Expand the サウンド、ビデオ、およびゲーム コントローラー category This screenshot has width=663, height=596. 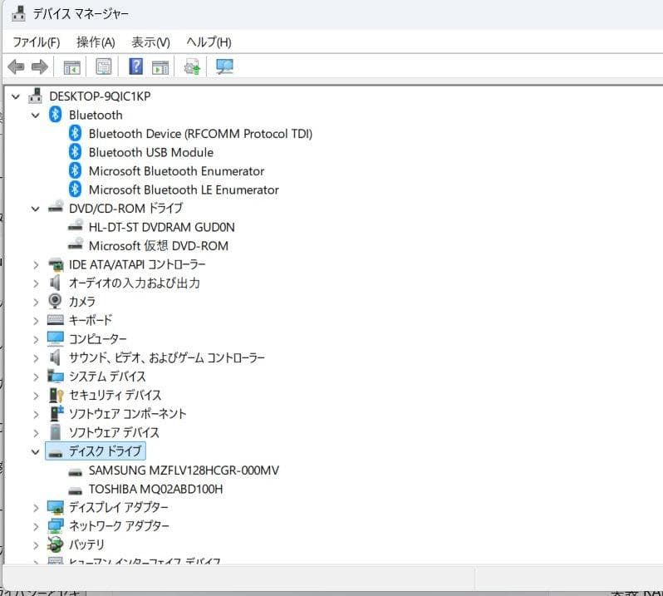[36, 358]
